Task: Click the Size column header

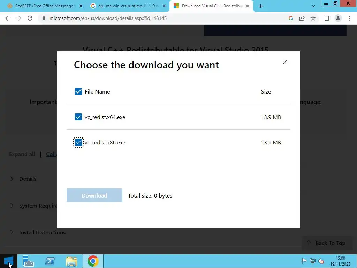Action: pos(266,91)
